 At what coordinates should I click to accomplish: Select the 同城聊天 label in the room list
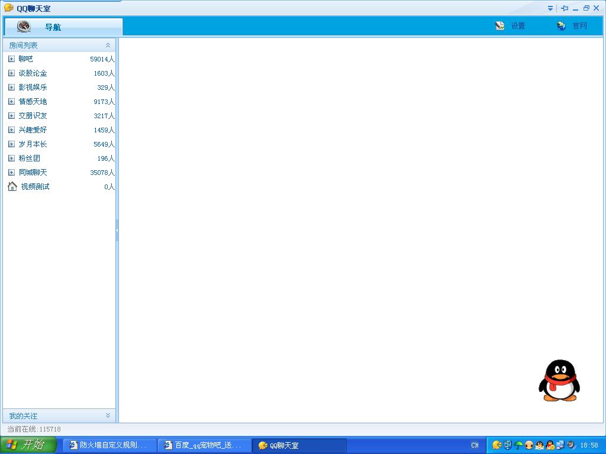(x=33, y=172)
